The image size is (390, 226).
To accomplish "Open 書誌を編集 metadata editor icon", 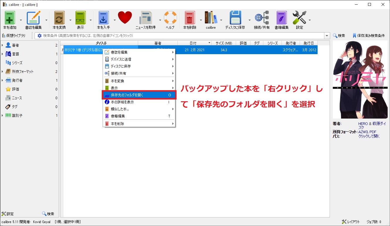I will 33,18.
